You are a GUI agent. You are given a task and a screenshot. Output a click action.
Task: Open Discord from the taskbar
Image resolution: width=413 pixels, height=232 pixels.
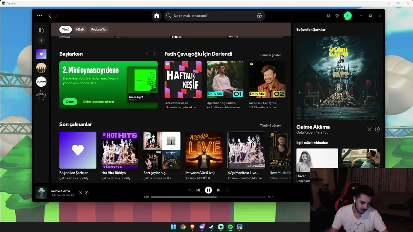[202, 227]
